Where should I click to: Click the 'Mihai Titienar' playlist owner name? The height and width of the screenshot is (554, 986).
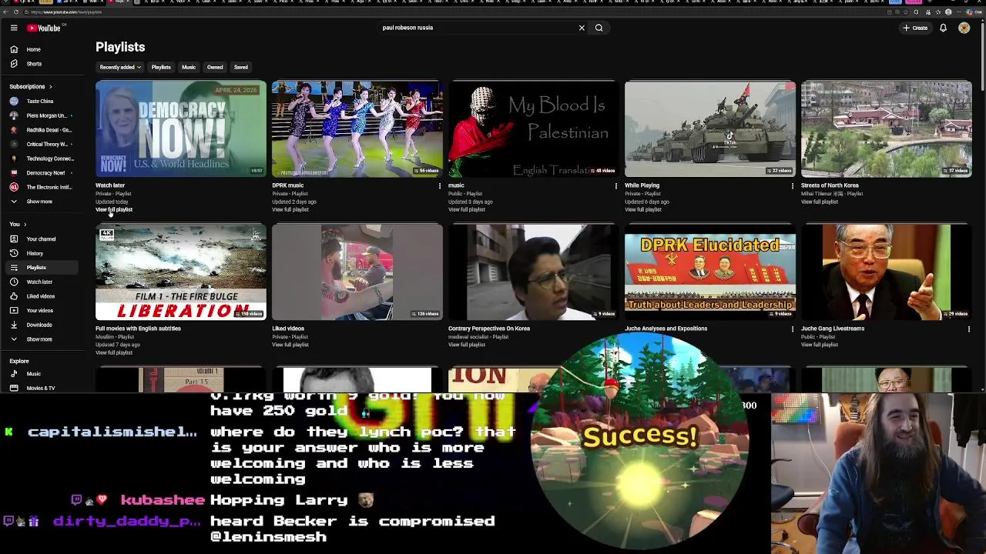(823, 194)
